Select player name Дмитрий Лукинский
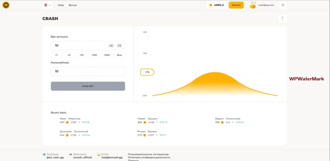This screenshot has height=161, width=330. point(74,131)
